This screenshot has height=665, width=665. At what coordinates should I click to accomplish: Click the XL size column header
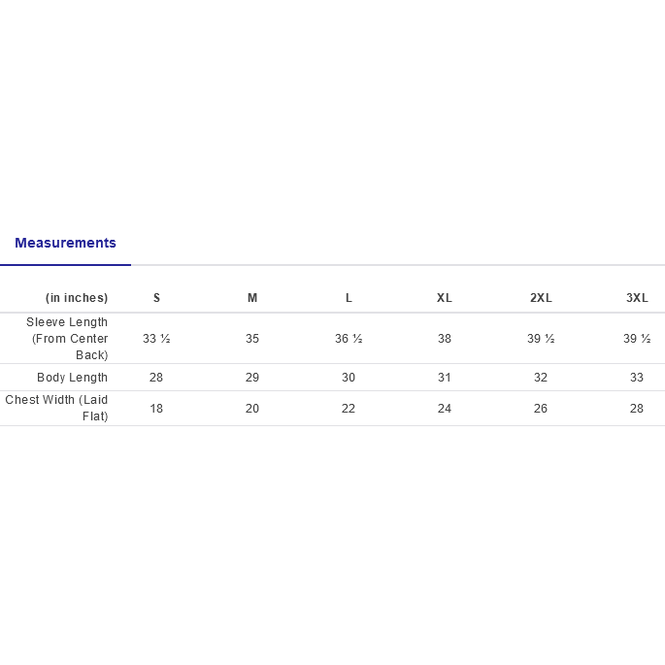pyautogui.click(x=445, y=298)
